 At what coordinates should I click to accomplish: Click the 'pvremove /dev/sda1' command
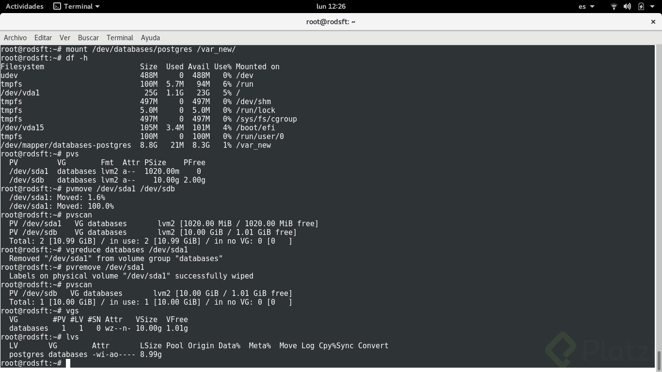105,267
